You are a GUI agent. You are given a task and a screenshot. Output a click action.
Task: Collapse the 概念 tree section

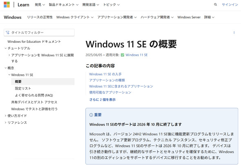pyautogui.click(x=6, y=68)
